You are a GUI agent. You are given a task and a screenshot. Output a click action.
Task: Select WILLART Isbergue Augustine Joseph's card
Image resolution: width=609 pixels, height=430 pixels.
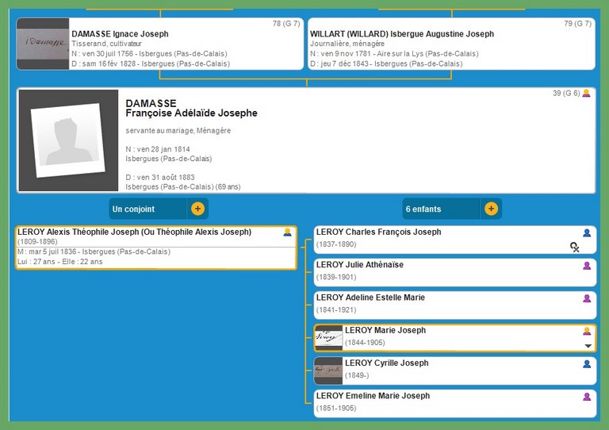(x=450, y=44)
